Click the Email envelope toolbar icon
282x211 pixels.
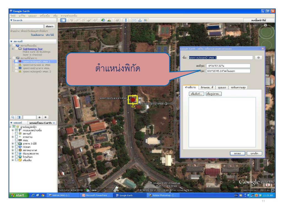(134, 20)
